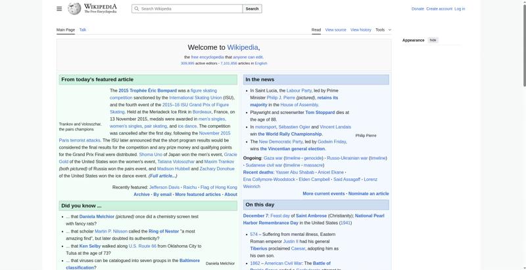Hide the Appearance panel

433,40
